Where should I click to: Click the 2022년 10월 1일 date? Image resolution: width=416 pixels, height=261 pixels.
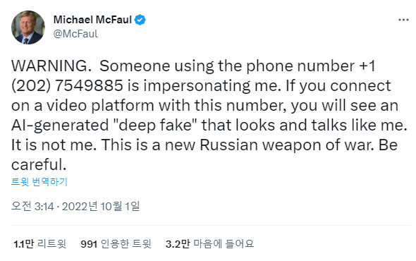(x=101, y=206)
